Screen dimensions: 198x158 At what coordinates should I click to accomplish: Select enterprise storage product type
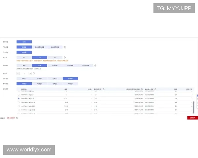pos(55,47)
